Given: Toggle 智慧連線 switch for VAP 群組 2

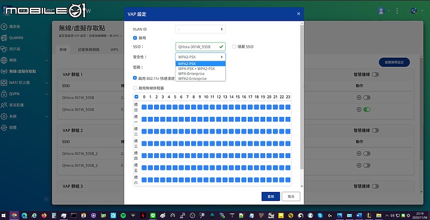Looking at the screenshot, I should (376, 131).
